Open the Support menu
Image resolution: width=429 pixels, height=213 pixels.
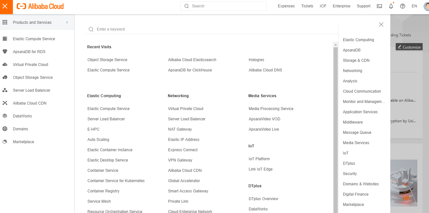pyautogui.click(x=364, y=6)
